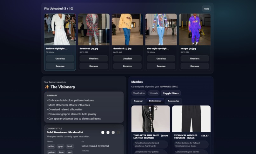Click the $56.87 price

click(x=205, y=136)
